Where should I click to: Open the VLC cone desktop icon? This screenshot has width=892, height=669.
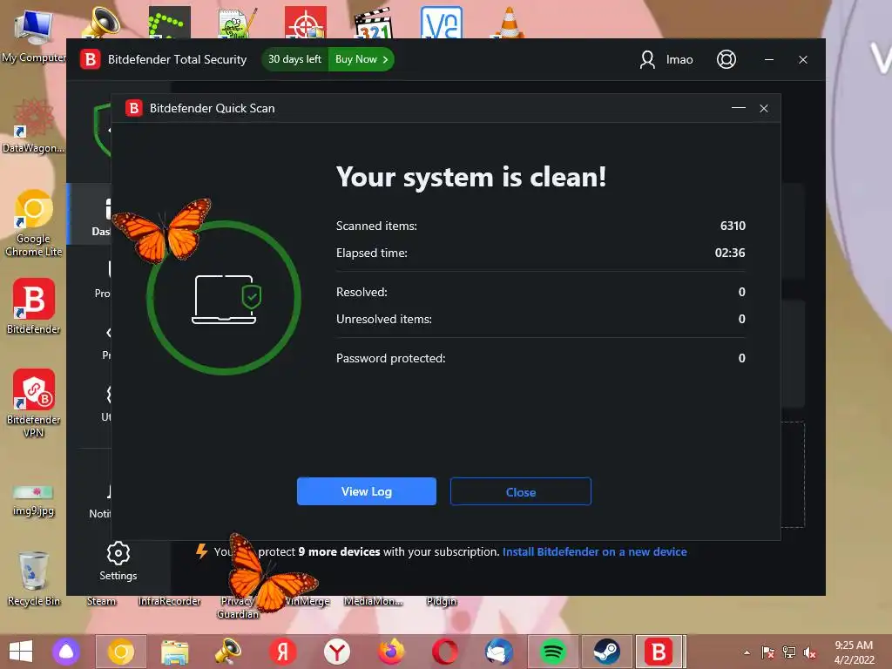[509, 23]
